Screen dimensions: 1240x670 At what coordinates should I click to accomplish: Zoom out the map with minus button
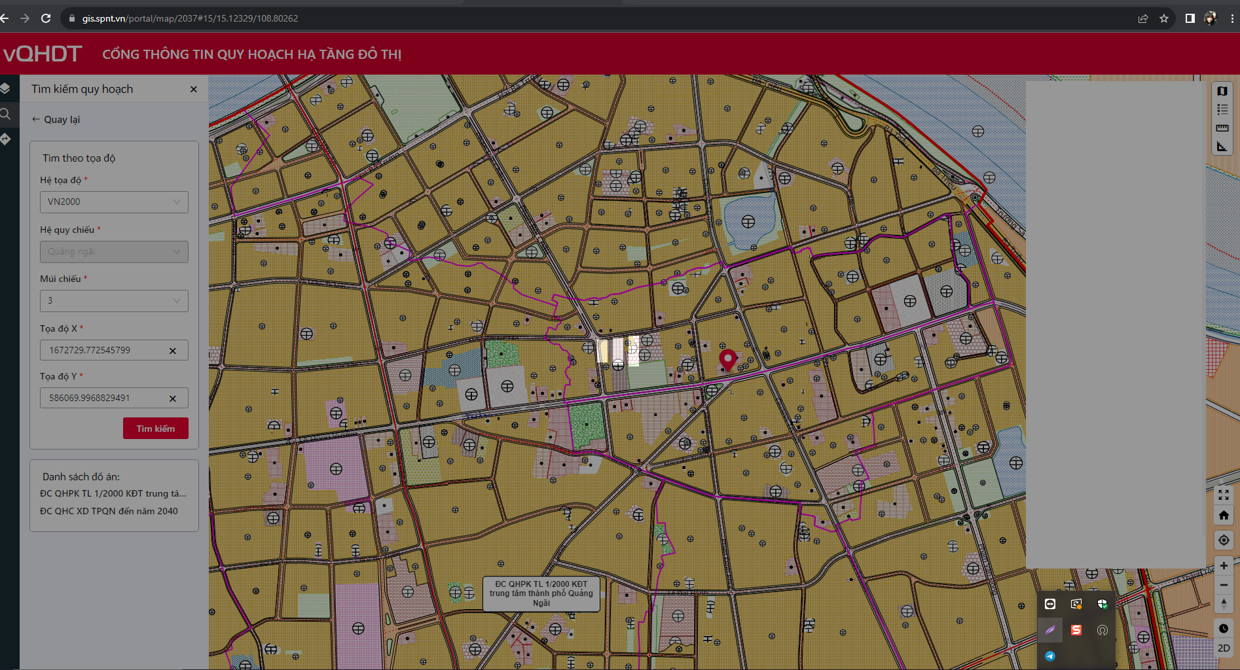click(1224, 585)
